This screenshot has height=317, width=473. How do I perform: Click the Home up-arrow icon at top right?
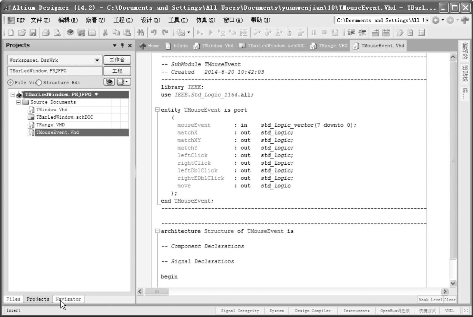[x=465, y=20]
